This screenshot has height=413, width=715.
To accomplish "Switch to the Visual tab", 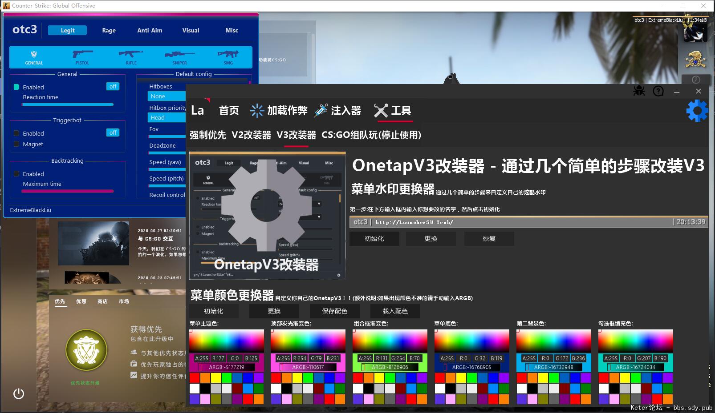I will pyautogui.click(x=191, y=30).
